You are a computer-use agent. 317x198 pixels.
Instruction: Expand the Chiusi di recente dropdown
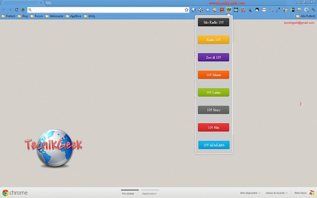(277, 193)
